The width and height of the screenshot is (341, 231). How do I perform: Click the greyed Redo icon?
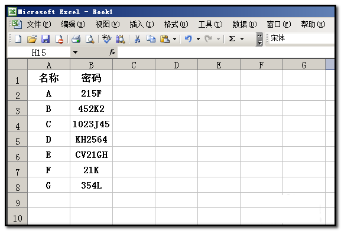pos(209,39)
